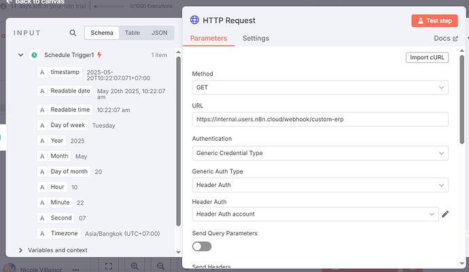
Task: Click the zoom out magnifier icon
Action: (x=161, y=267)
